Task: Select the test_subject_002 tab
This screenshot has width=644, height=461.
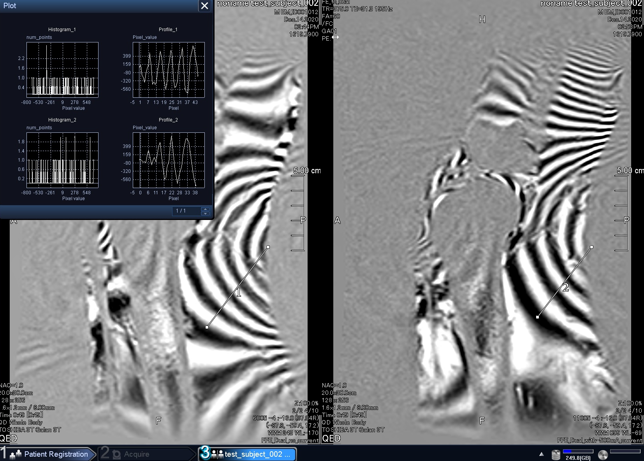Action: click(x=249, y=454)
